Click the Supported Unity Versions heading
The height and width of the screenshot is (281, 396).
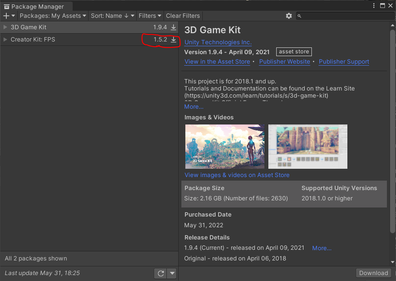point(339,188)
